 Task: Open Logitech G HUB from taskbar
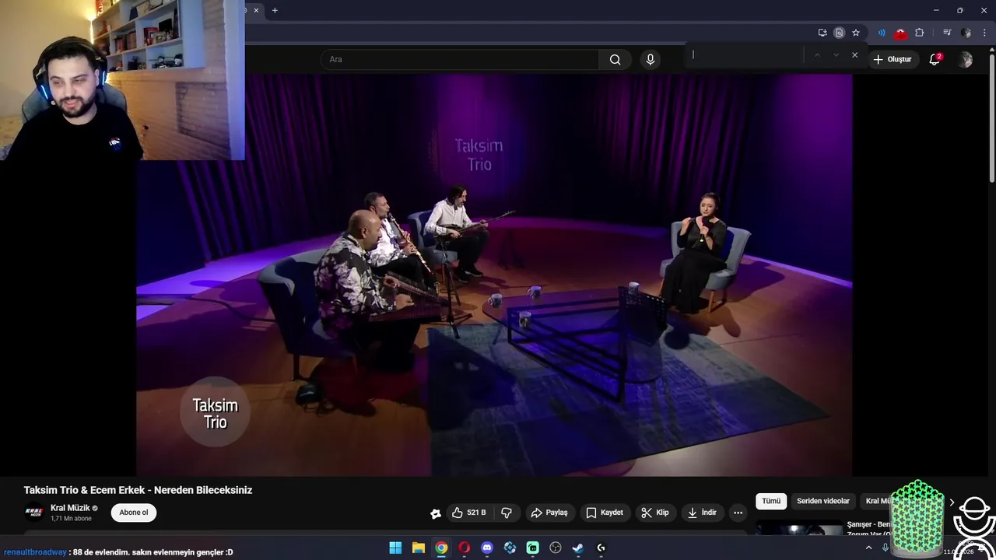[x=601, y=548]
